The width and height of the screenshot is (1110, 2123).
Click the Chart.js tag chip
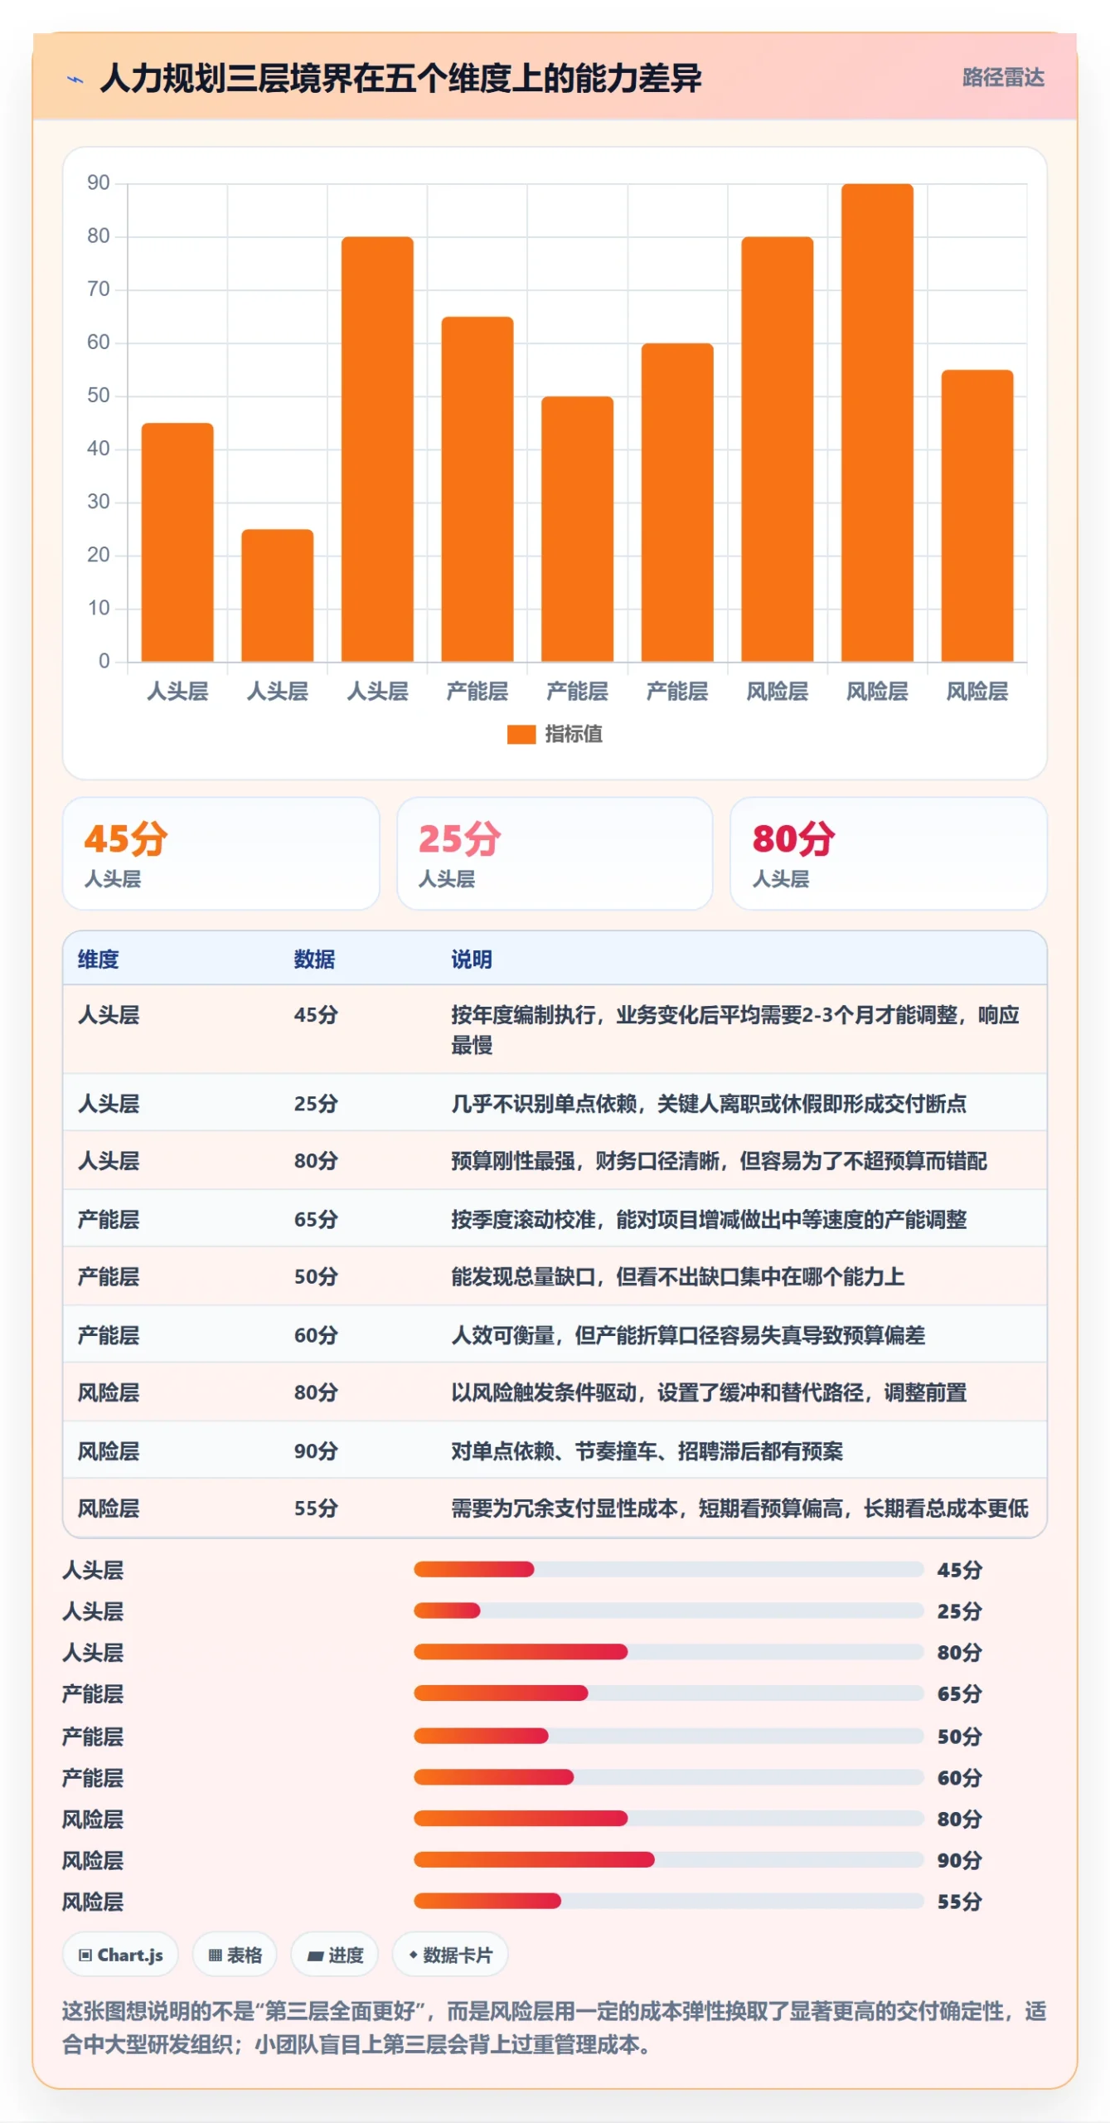tap(120, 1955)
